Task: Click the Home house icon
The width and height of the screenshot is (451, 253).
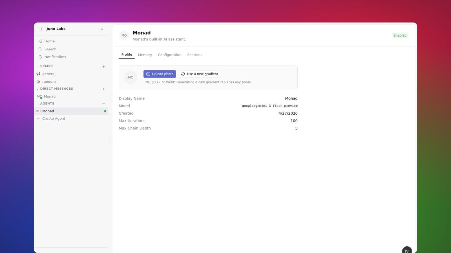Action: 40,41
